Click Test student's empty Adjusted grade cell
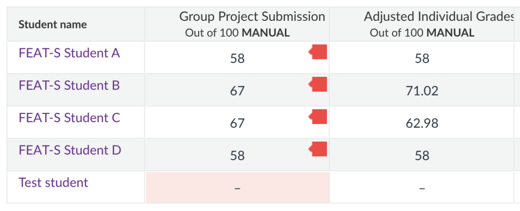 (422, 188)
